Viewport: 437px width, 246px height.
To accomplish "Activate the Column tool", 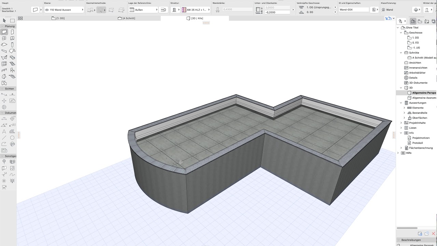I will coord(12,45).
